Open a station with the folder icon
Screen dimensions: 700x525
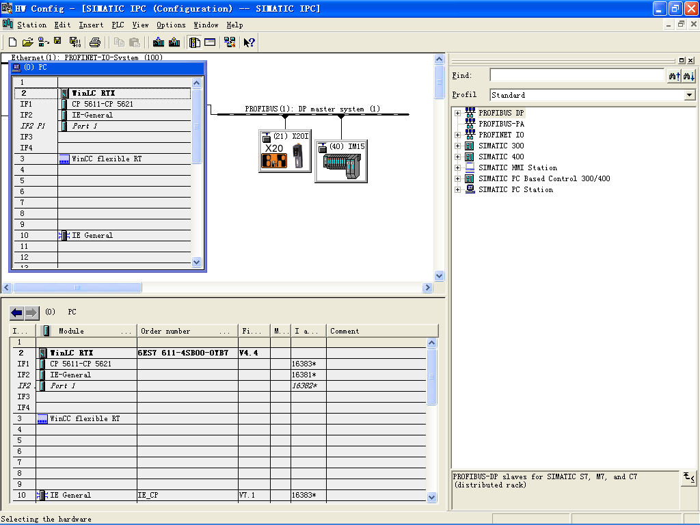(27, 42)
